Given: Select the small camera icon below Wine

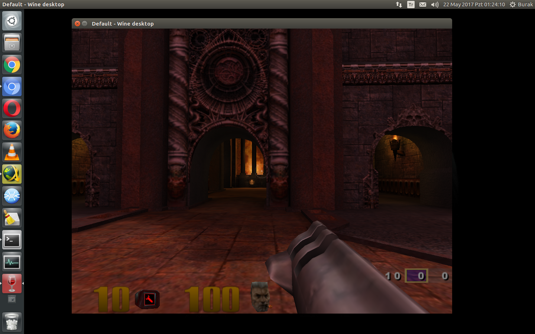Looking at the screenshot, I should coord(12,299).
